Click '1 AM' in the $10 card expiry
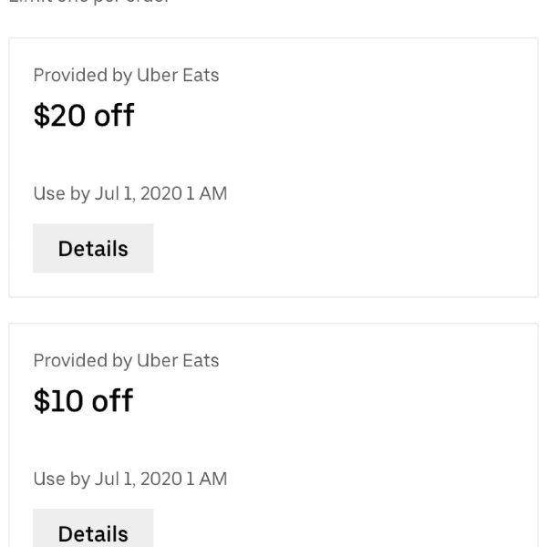Screen dimensions: 547x547 207,479
